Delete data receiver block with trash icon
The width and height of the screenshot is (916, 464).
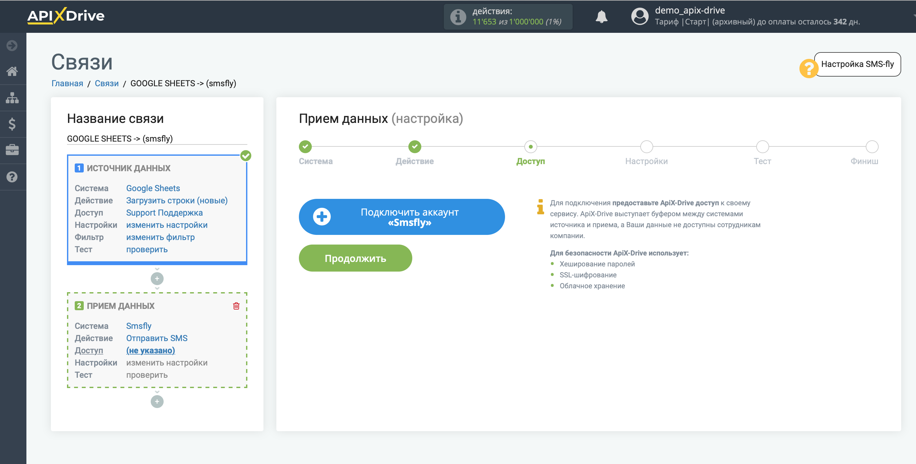[x=236, y=306]
